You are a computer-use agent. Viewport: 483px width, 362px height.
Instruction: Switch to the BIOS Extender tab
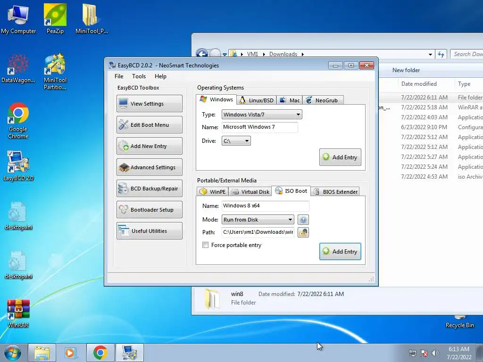(335, 191)
